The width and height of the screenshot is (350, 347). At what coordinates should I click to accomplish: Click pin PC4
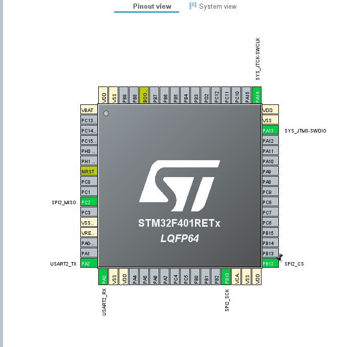tap(175, 277)
